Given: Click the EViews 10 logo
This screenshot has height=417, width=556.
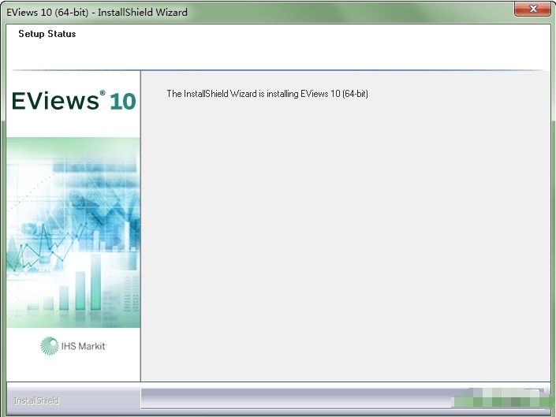Looking at the screenshot, I should click(74, 101).
